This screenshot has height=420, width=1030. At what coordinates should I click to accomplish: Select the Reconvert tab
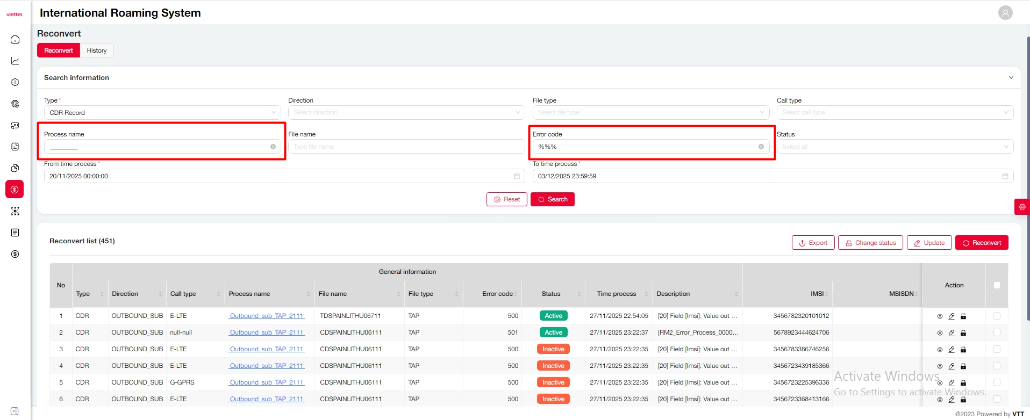58,50
